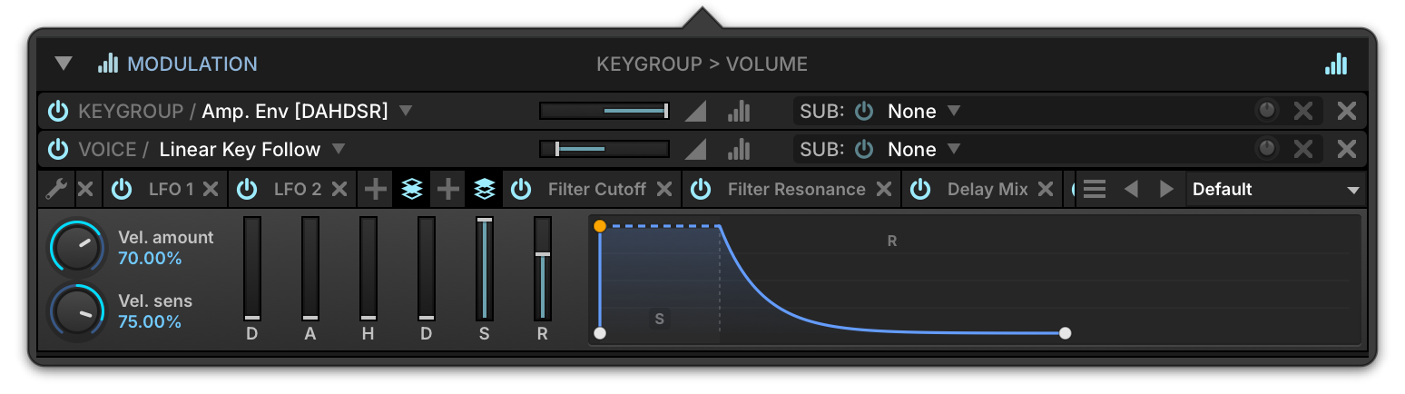Click the Vel. sens knob
1405x394 pixels.
coord(77,311)
